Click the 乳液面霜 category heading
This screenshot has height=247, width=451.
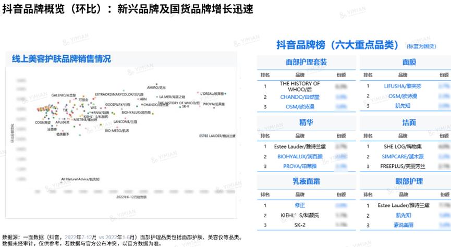point(306,181)
